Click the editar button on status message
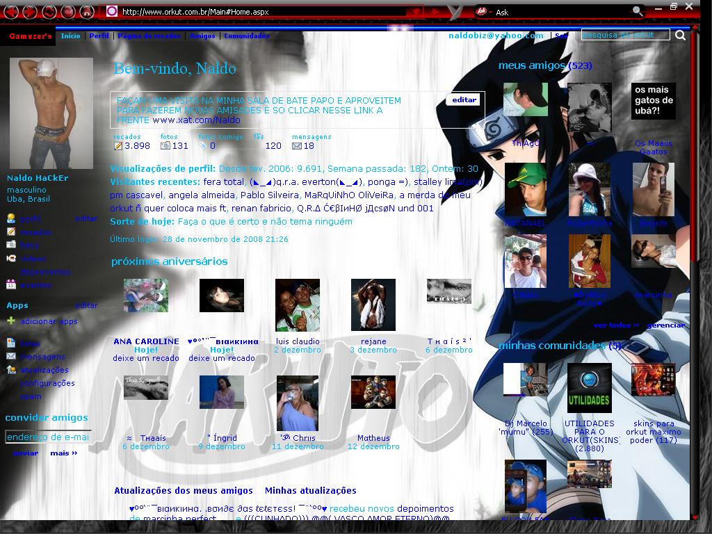The width and height of the screenshot is (712, 534). tap(464, 100)
